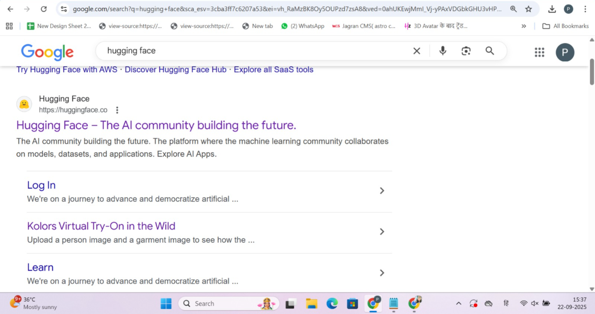
Task: Launch Microsoft Edge from taskbar
Action: [x=332, y=304]
